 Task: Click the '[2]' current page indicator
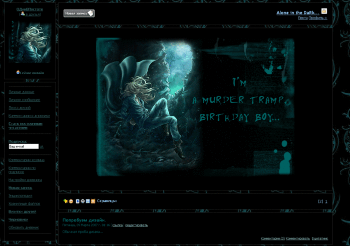(x=320, y=201)
